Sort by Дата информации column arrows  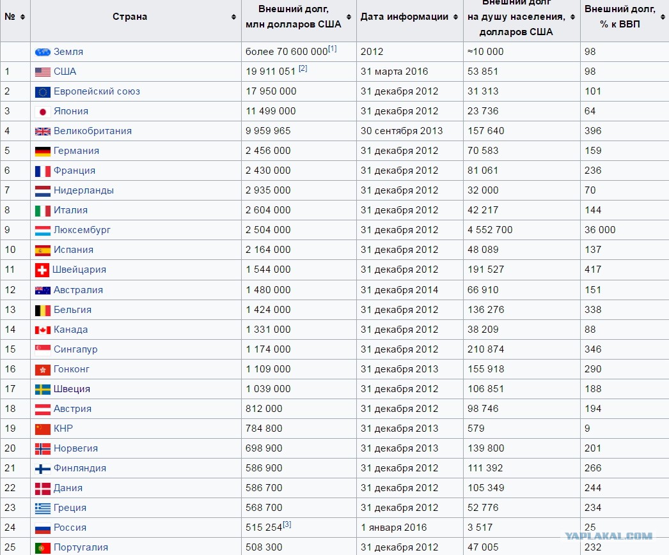tap(455, 17)
